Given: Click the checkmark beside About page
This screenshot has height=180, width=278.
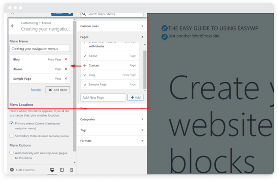Looking at the screenshot, I should click(x=85, y=56).
